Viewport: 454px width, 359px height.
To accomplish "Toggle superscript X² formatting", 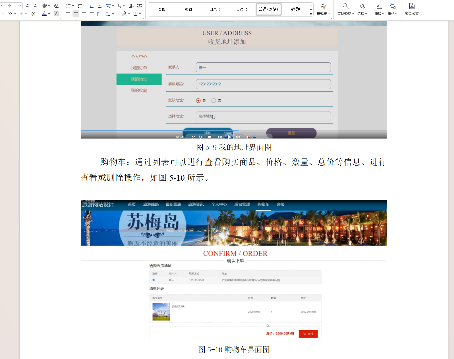I will 11,14.
